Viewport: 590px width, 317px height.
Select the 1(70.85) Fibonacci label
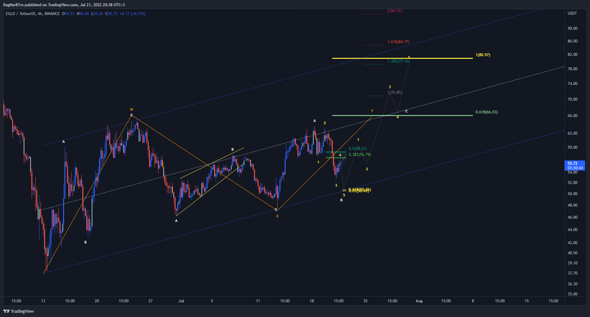[x=395, y=92]
